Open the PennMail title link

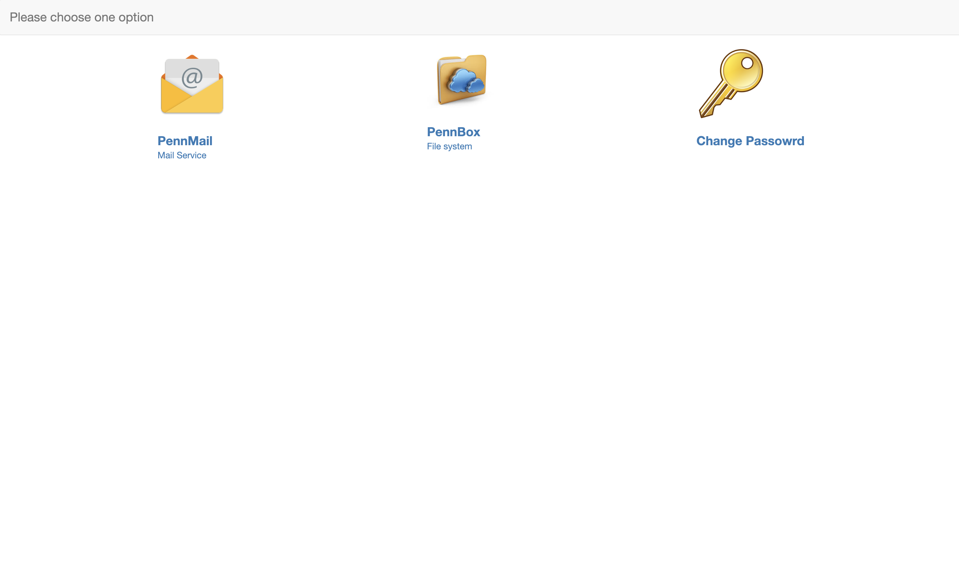(x=185, y=141)
